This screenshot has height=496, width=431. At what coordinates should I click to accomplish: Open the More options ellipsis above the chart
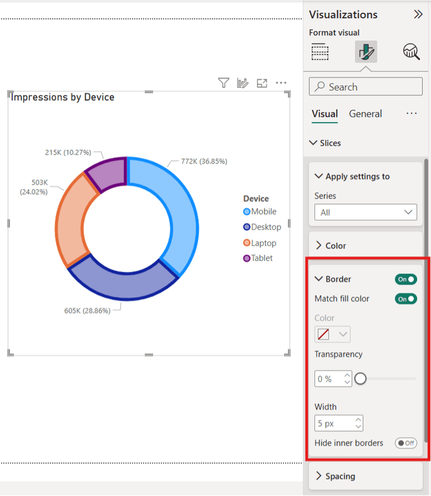pyautogui.click(x=281, y=83)
